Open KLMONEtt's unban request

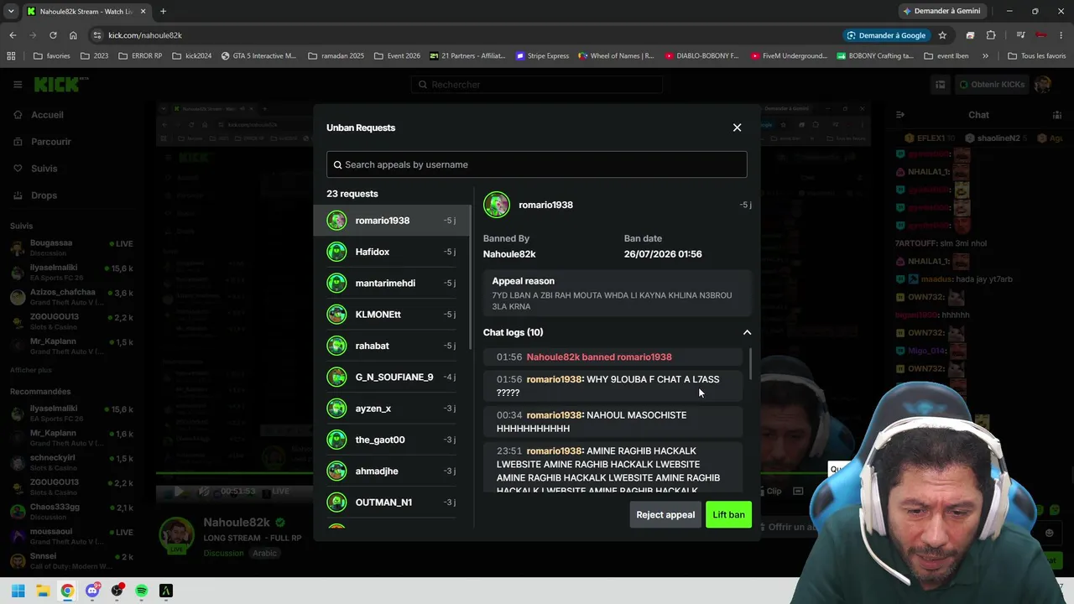click(393, 315)
